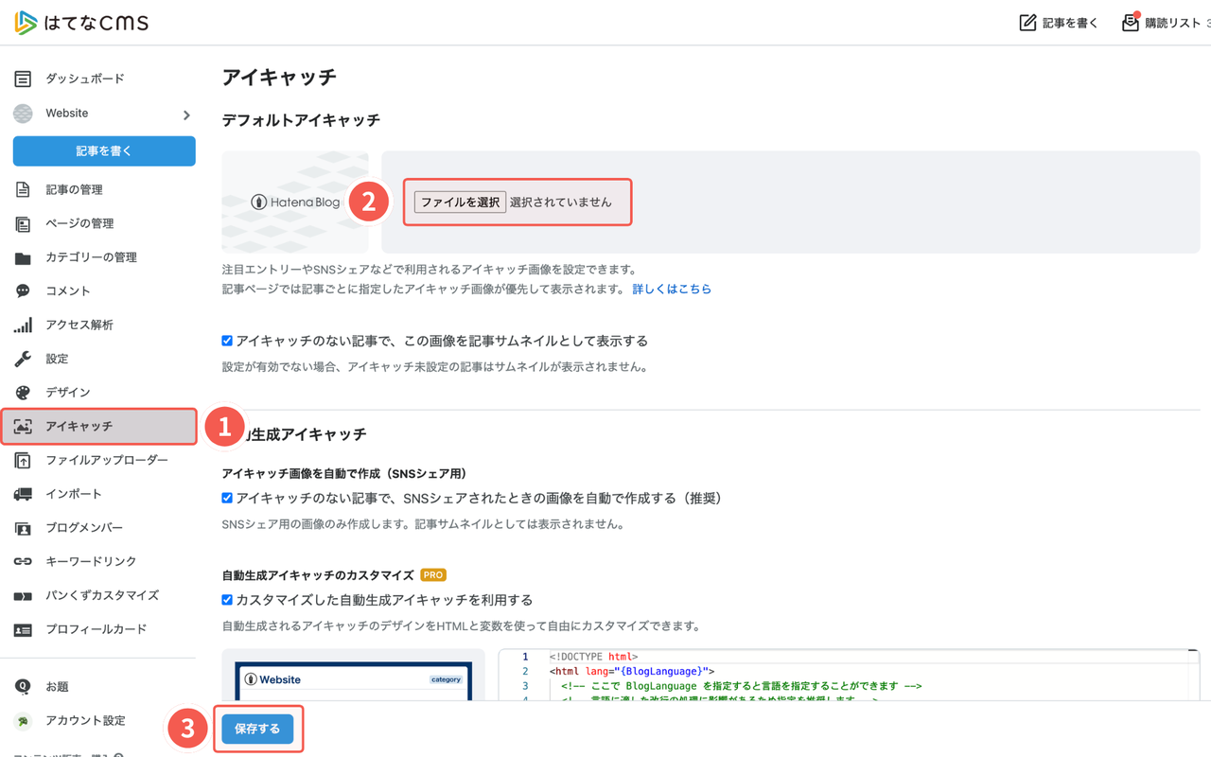The height and width of the screenshot is (757, 1211).
Task: Disable automatic SNS share image generation
Action: 227,497
